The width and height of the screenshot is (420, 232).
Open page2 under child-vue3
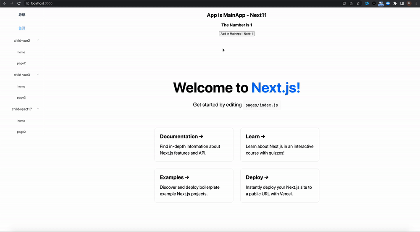tap(21, 98)
